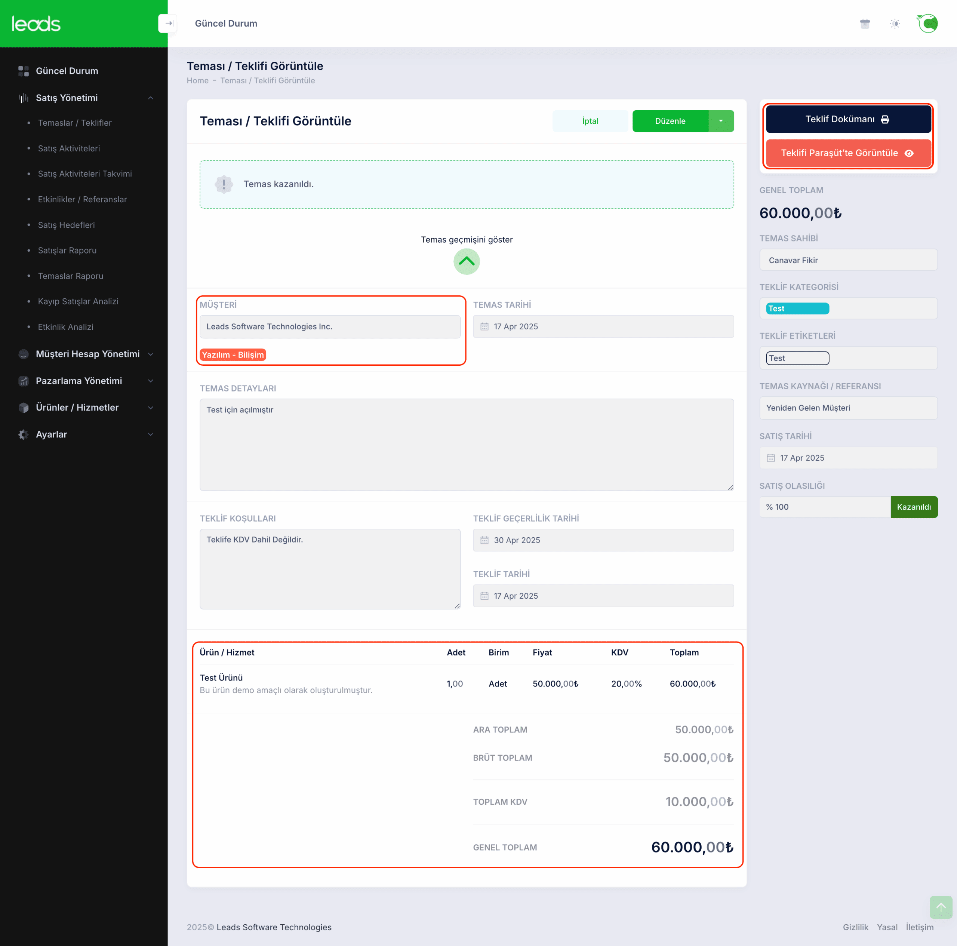Open Etkinlikler / Referanslar
The image size is (957, 946).
point(82,199)
